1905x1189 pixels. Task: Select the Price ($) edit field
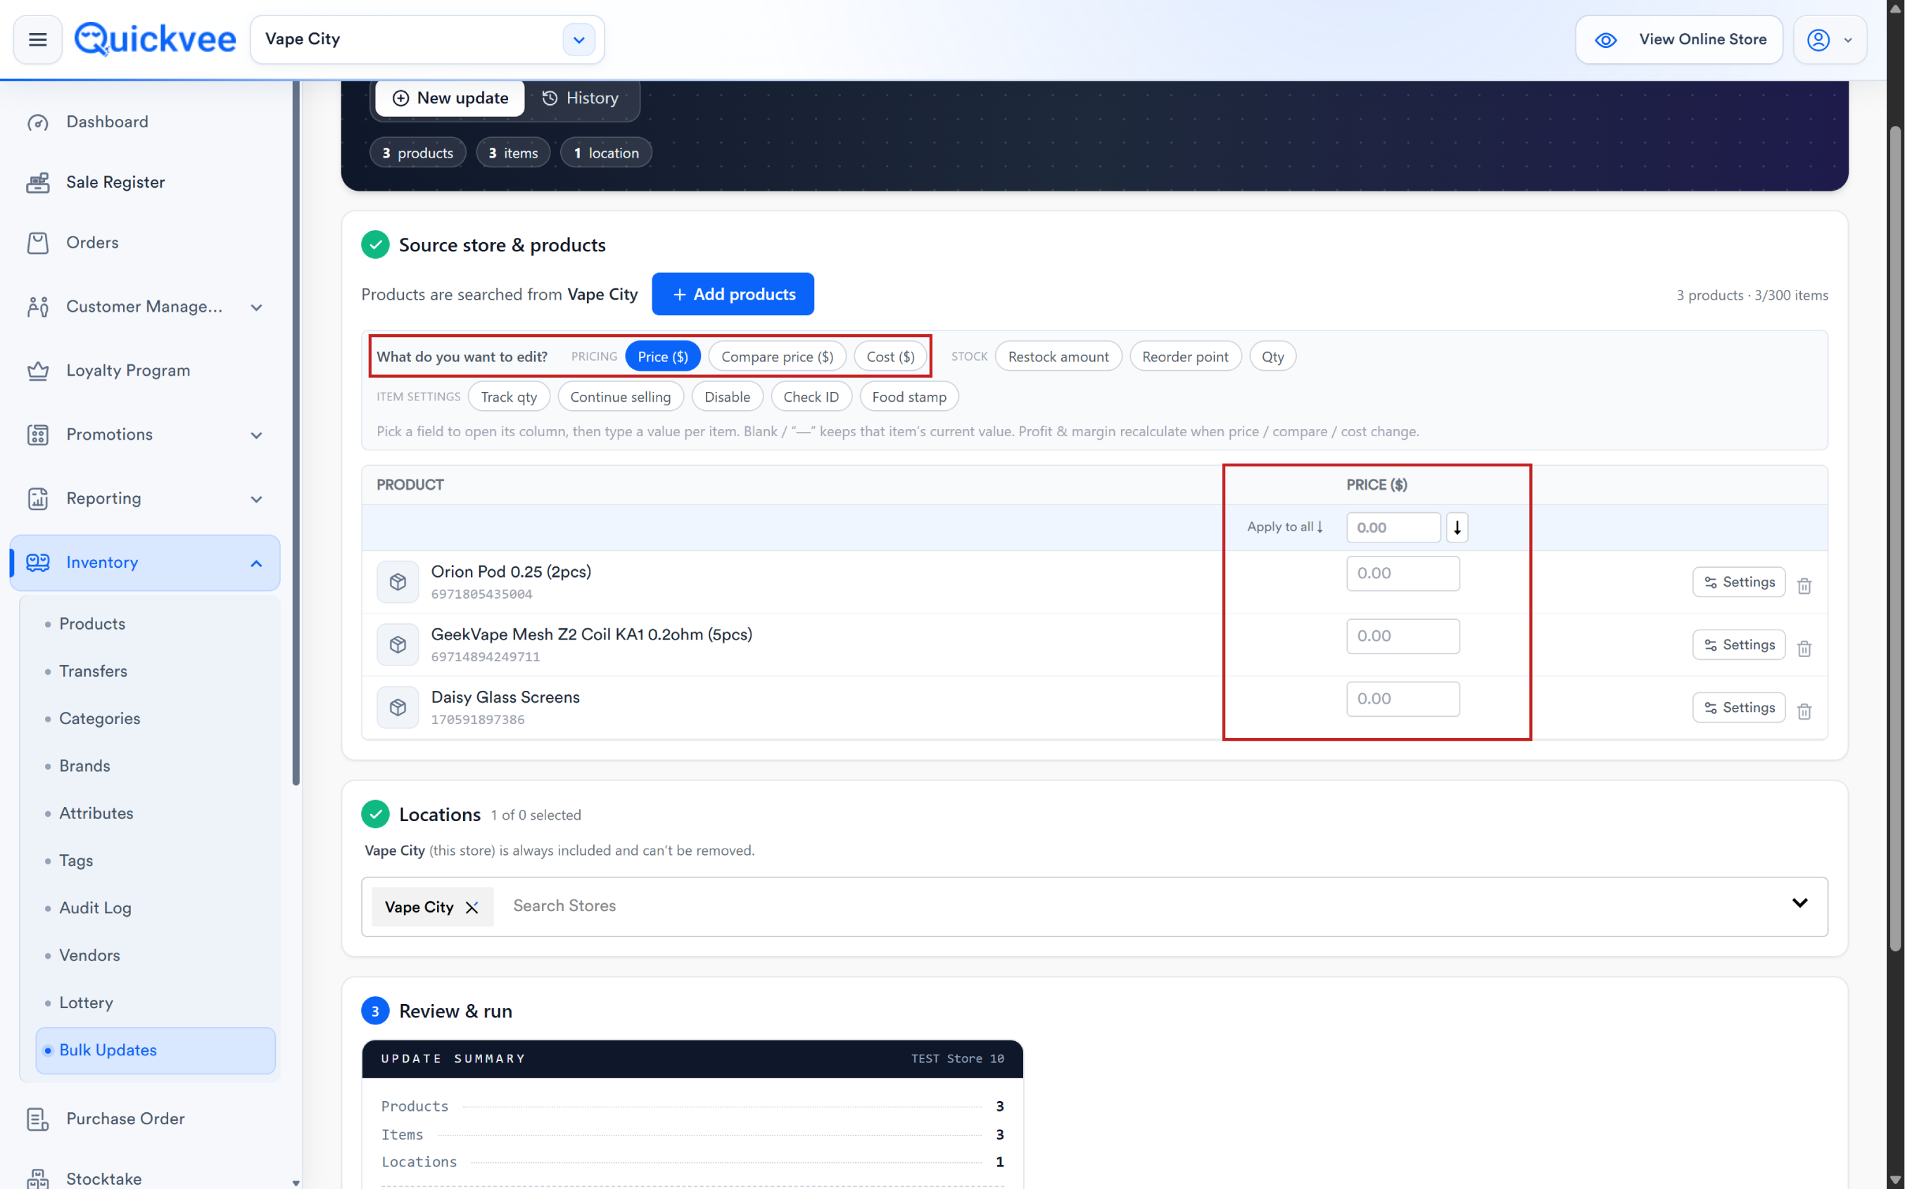[663, 357]
